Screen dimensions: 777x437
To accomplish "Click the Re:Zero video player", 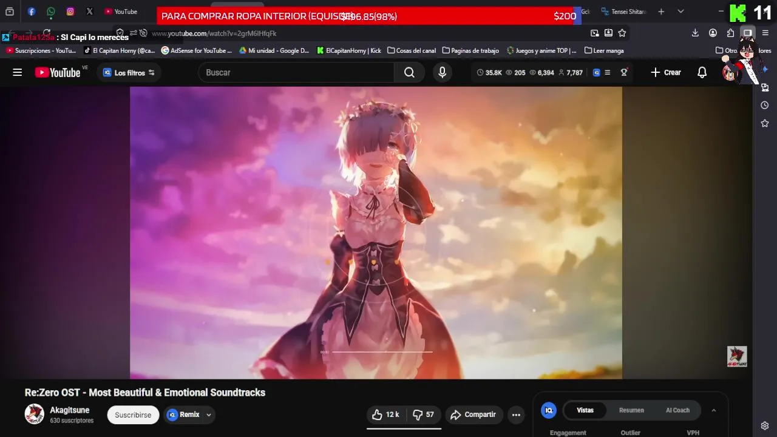I will click(x=376, y=232).
